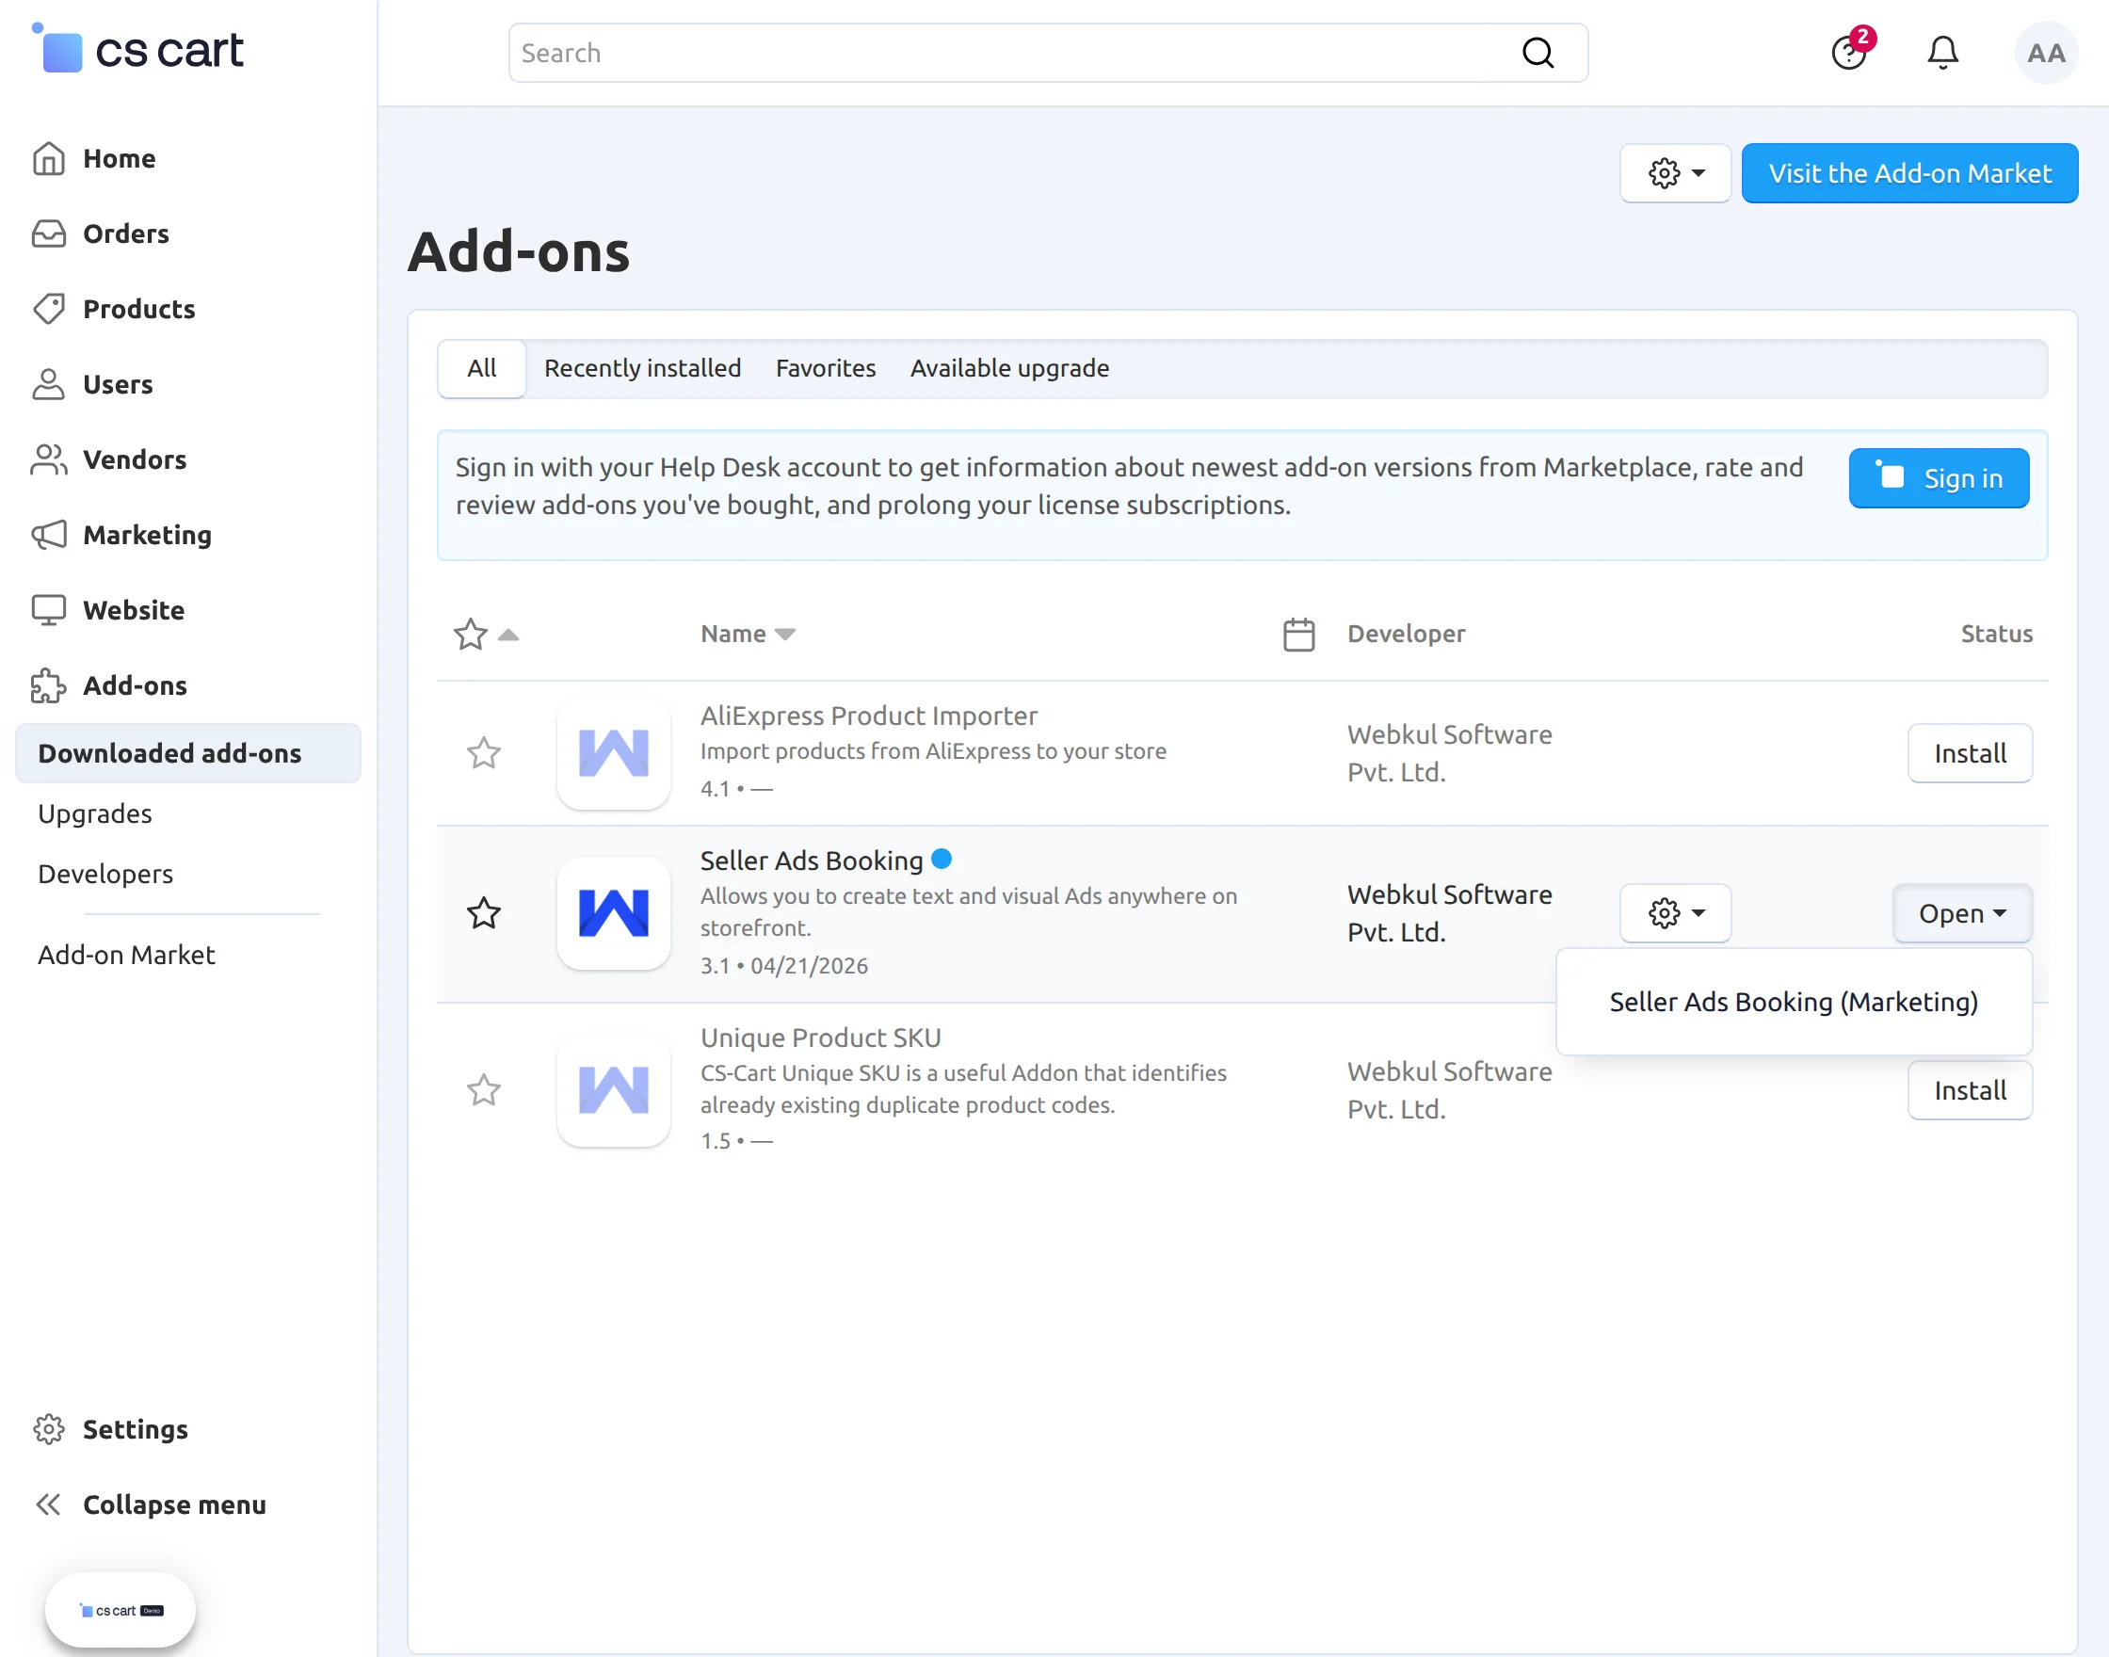Click version text 3.1 • 04/21/2026
This screenshot has width=2109, height=1657.
pos(784,966)
